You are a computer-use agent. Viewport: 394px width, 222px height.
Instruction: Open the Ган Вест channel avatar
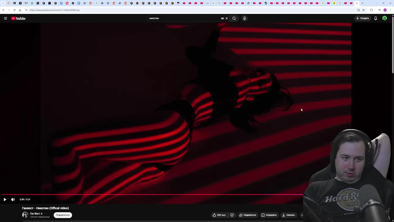(25, 215)
